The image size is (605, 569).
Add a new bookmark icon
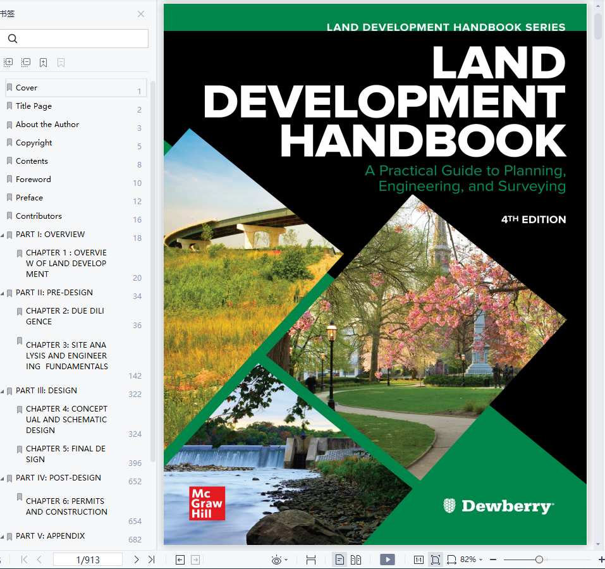coord(43,63)
